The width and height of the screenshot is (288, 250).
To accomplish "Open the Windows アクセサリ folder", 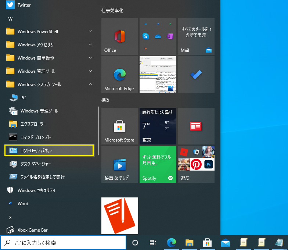I will pyautogui.click(x=49, y=45).
